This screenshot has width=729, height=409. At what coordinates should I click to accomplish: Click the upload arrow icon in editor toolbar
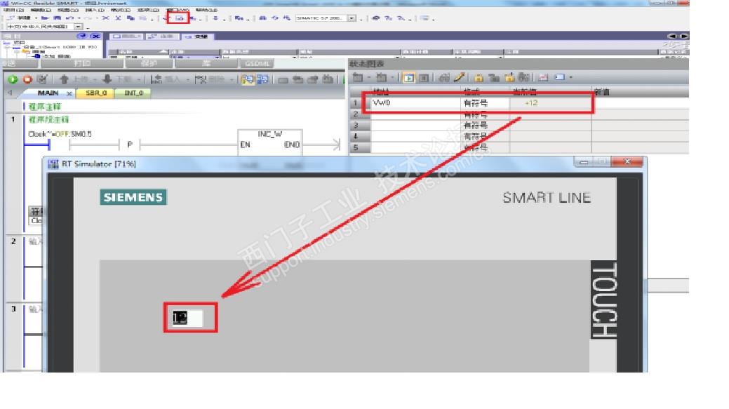(x=64, y=79)
